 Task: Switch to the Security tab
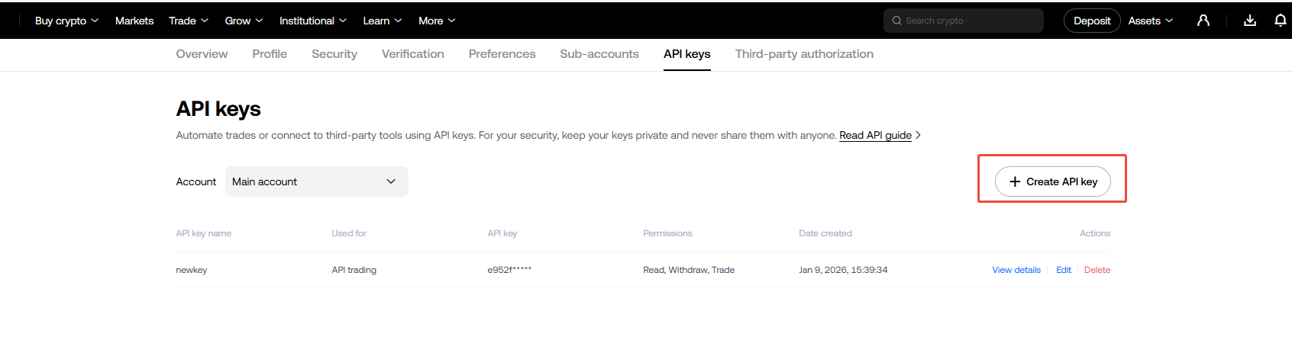334,54
